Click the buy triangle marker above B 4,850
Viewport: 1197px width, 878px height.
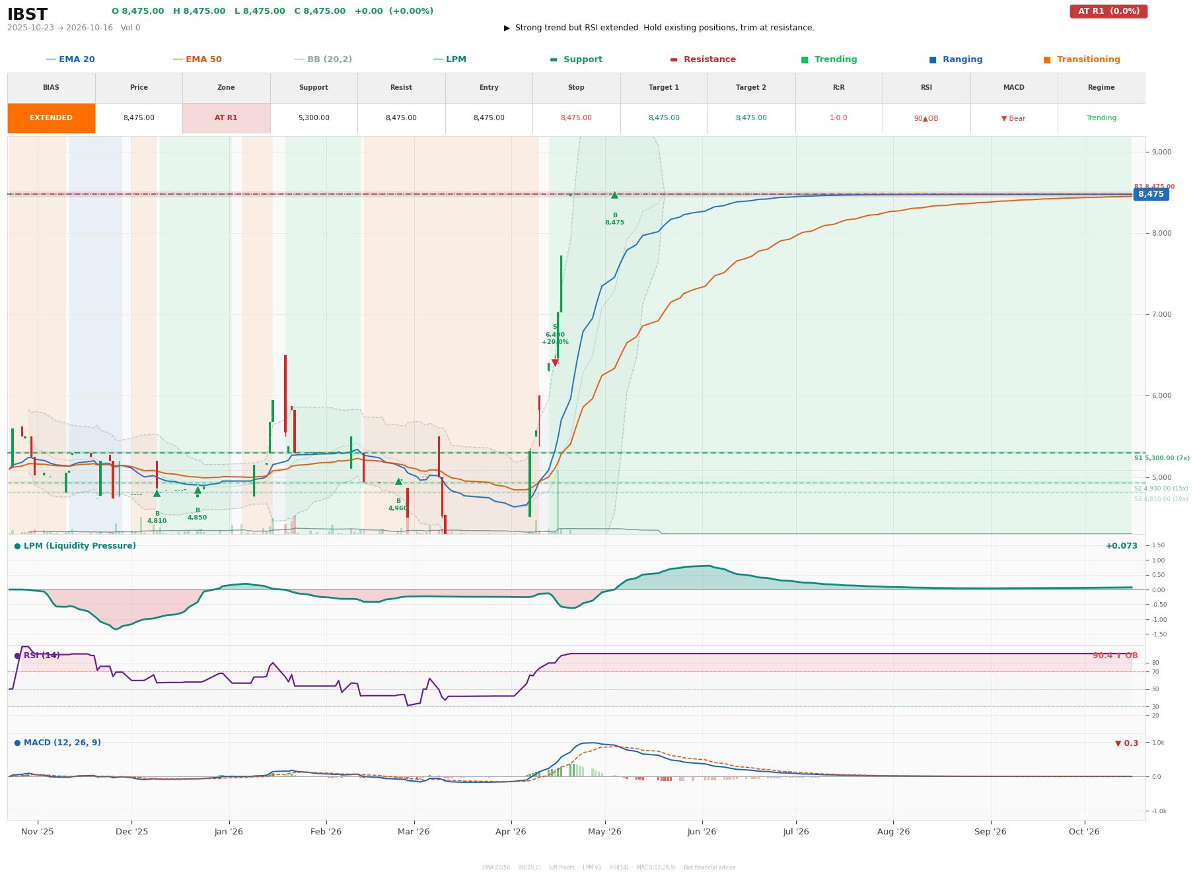pos(198,490)
